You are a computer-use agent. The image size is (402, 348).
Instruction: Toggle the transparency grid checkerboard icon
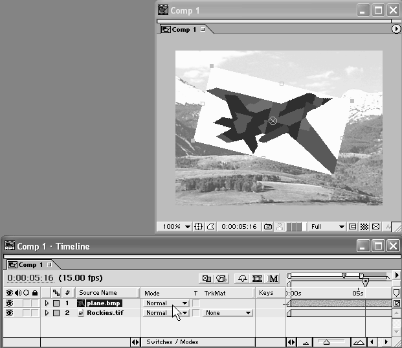click(364, 227)
